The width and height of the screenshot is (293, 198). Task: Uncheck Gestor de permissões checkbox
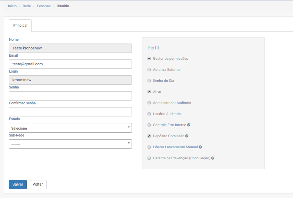pyautogui.click(x=149, y=59)
